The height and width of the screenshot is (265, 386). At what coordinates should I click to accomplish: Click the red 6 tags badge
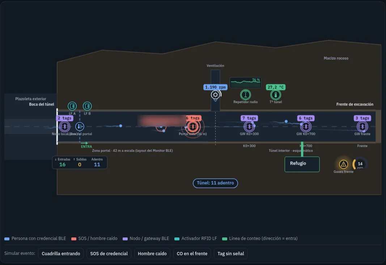coord(193,118)
